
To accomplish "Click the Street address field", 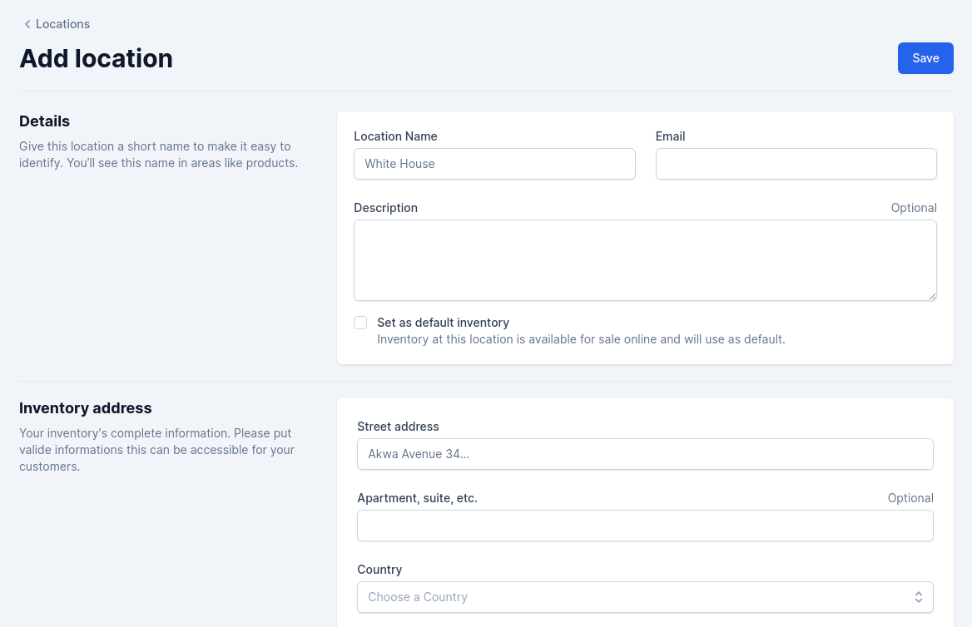I will [x=645, y=454].
